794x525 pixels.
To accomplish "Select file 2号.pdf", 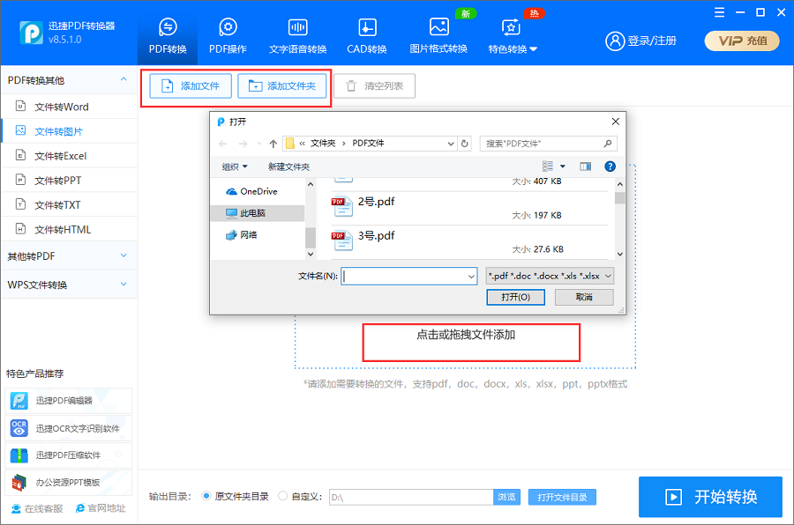I will [x=469, y=208].
